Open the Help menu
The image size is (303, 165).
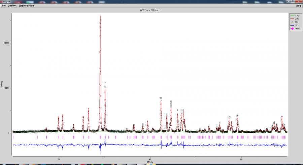click(x=299, y=6)
